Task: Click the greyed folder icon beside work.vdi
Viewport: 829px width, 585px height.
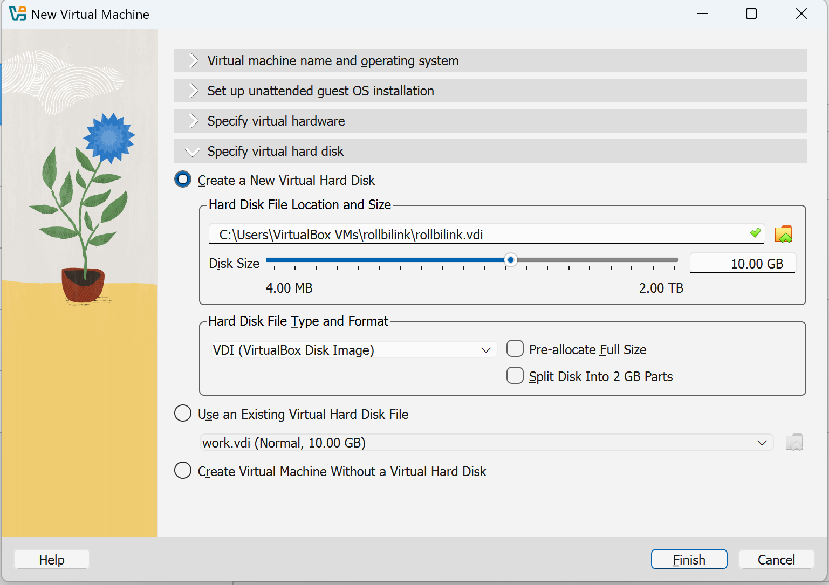Action: 794,443
